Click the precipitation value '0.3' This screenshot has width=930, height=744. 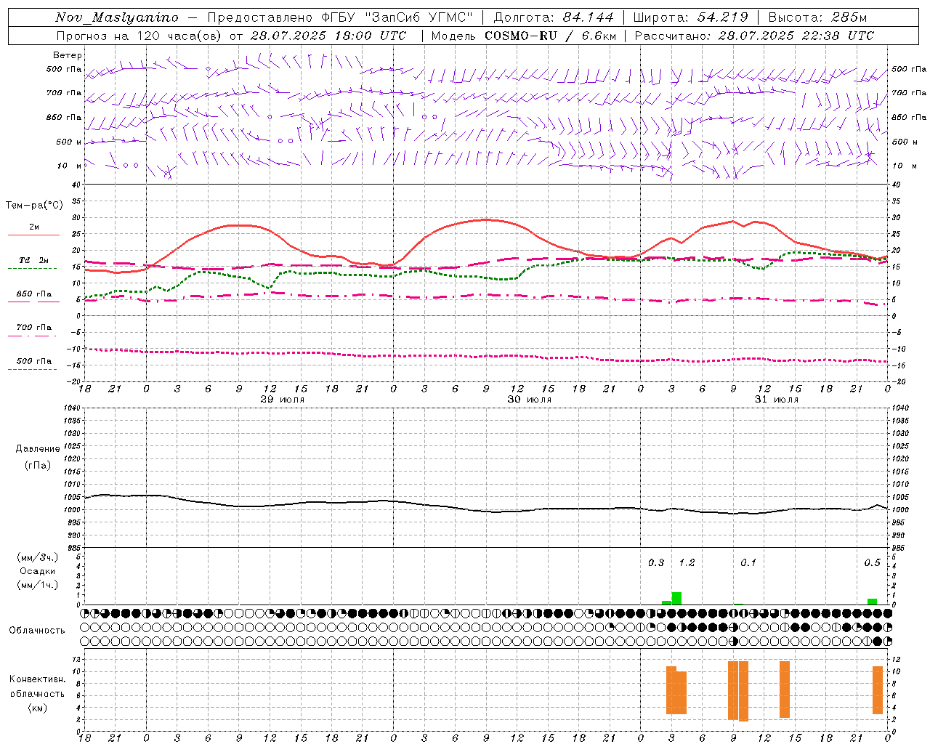pos(656,562)
